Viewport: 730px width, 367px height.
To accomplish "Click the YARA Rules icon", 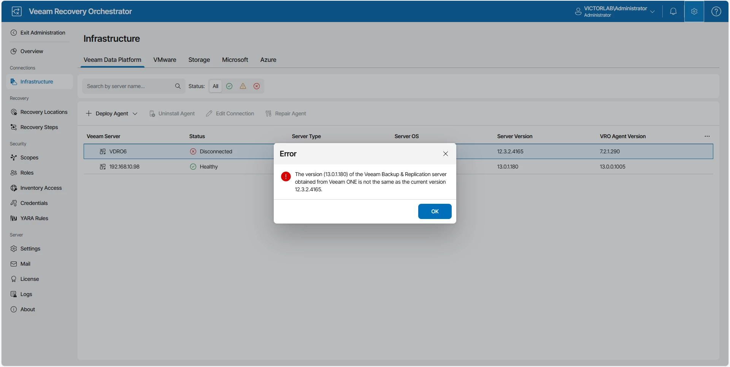I will [x=14, y=218].
